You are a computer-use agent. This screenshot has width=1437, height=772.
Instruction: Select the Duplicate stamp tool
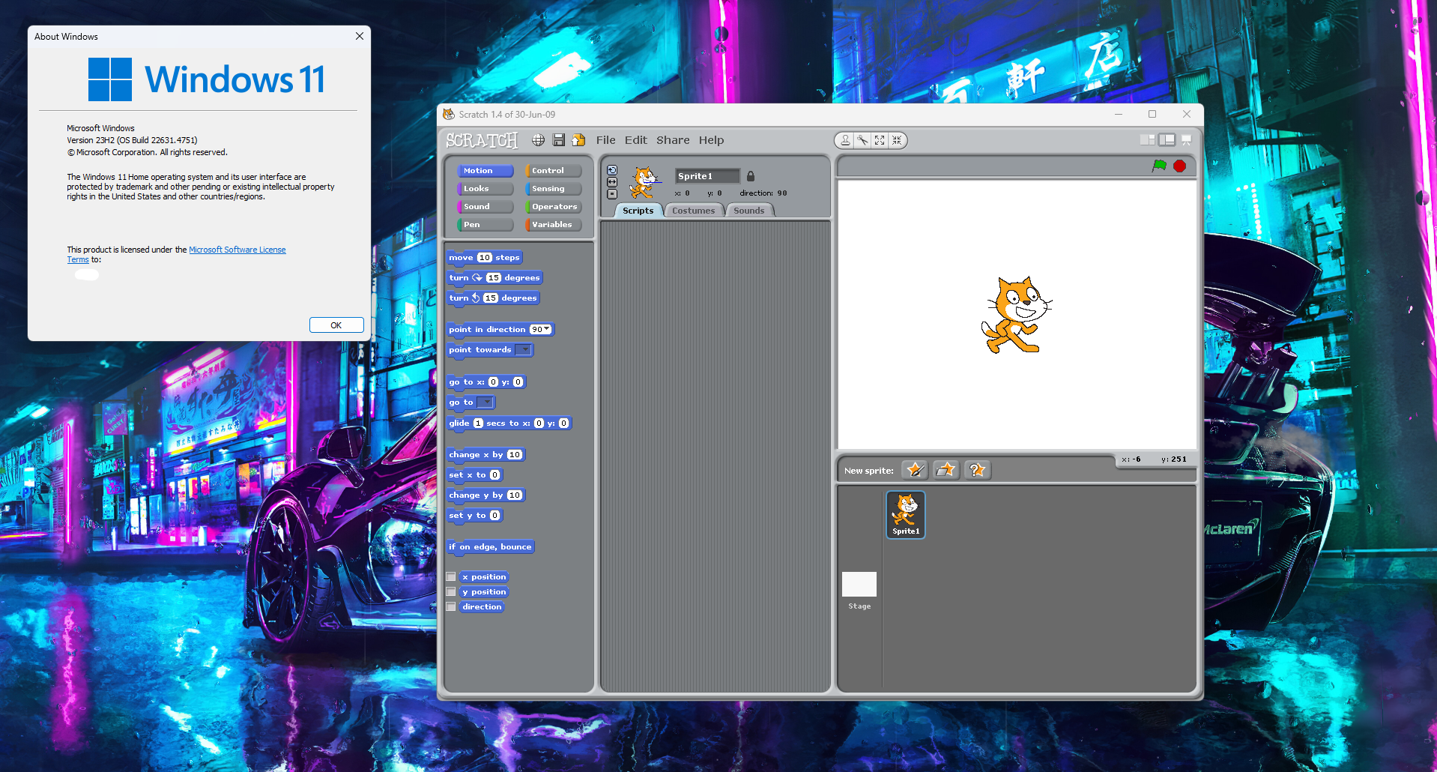tap(845, 140)
